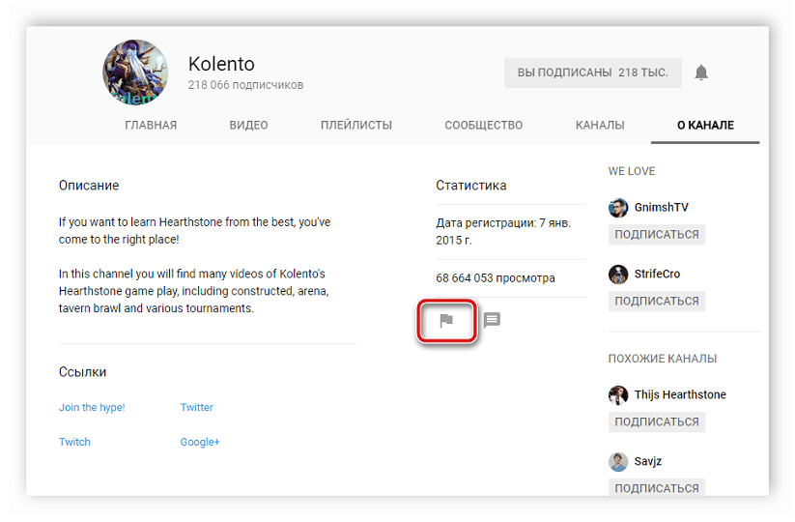This screenshot has height=522, width=795.
Task: Subscribe to GnimshTV
Action: coord(657,234)
